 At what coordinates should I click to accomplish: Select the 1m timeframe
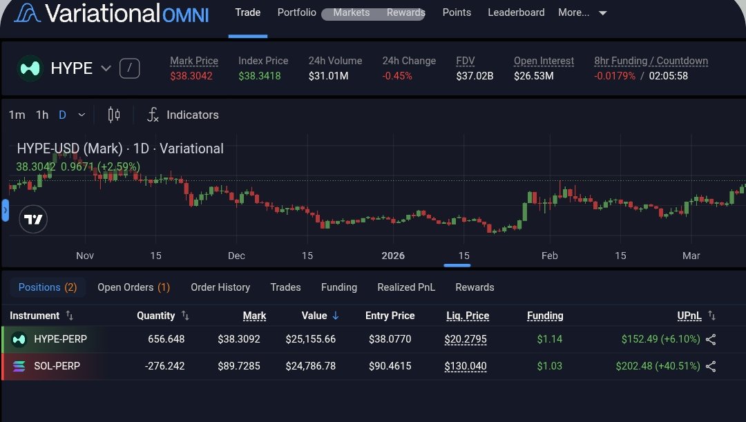point(17,115)
